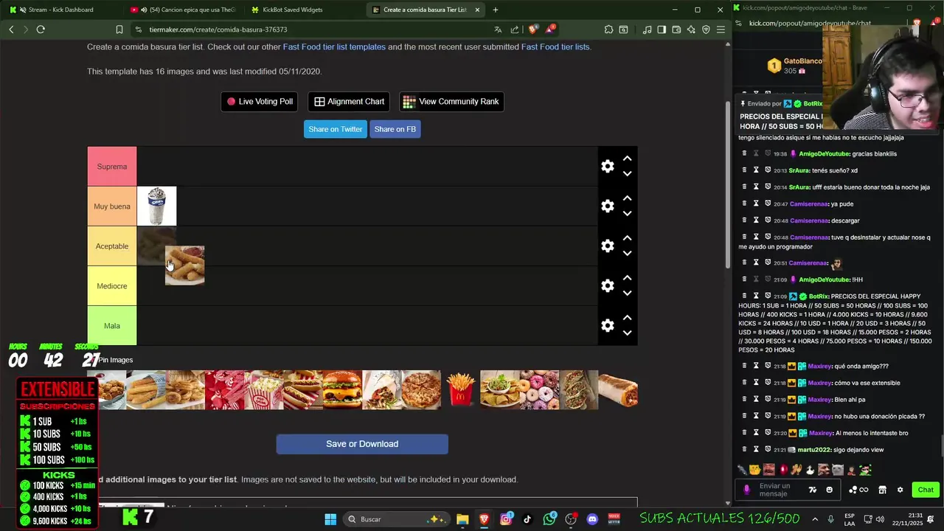Screen dimensions: 944x531
Task: Open settings gear for Aceptable tier
Action: 608,246
